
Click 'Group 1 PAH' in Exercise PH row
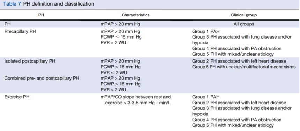(x=206, y=97)
